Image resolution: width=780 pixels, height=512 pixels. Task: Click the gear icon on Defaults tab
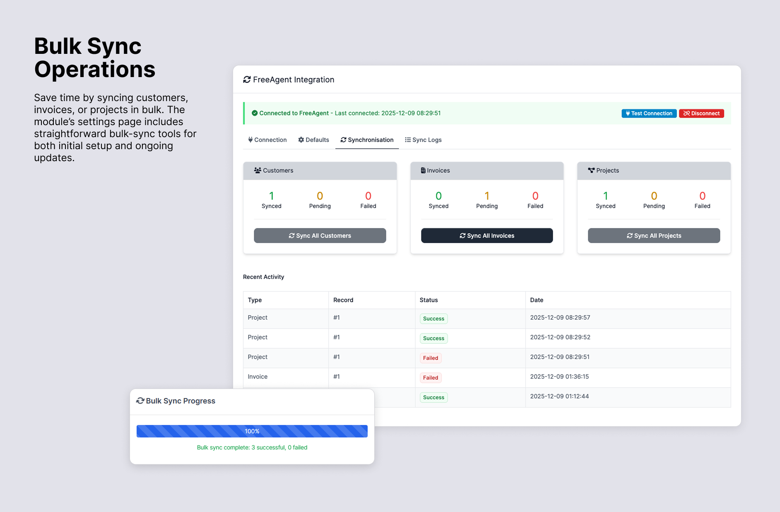pyautogui.click(x=301, y=140)
